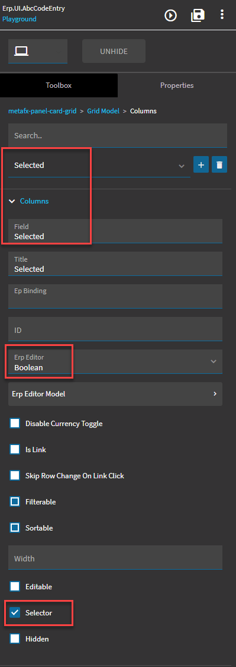Open the Erp Editor Boolean dropdown
Image resolution: width=236 pixels, height=667 pixels.
(115, 361)
